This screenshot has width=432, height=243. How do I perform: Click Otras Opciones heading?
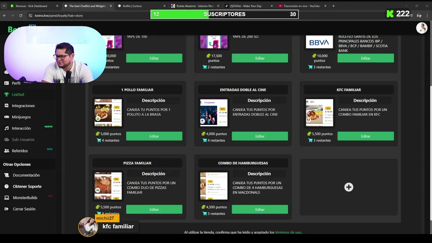[17, 164]
